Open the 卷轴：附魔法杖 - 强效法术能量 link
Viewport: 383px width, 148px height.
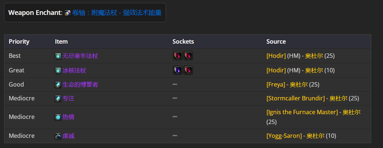pyautogui.click(x=117, y=13)
